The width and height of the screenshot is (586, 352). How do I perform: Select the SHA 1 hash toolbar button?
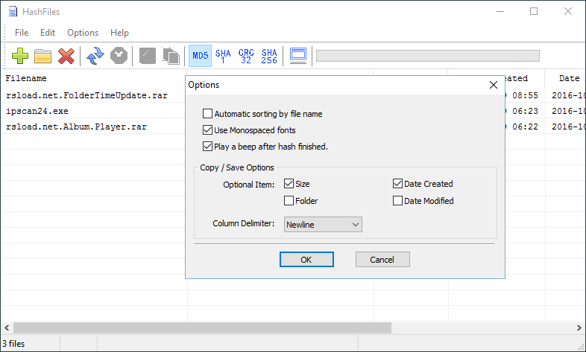click(223, 56)
